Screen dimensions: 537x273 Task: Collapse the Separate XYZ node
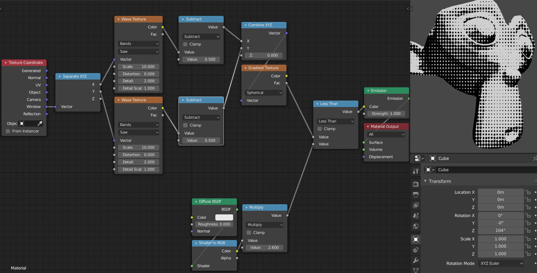click(59, 76)
